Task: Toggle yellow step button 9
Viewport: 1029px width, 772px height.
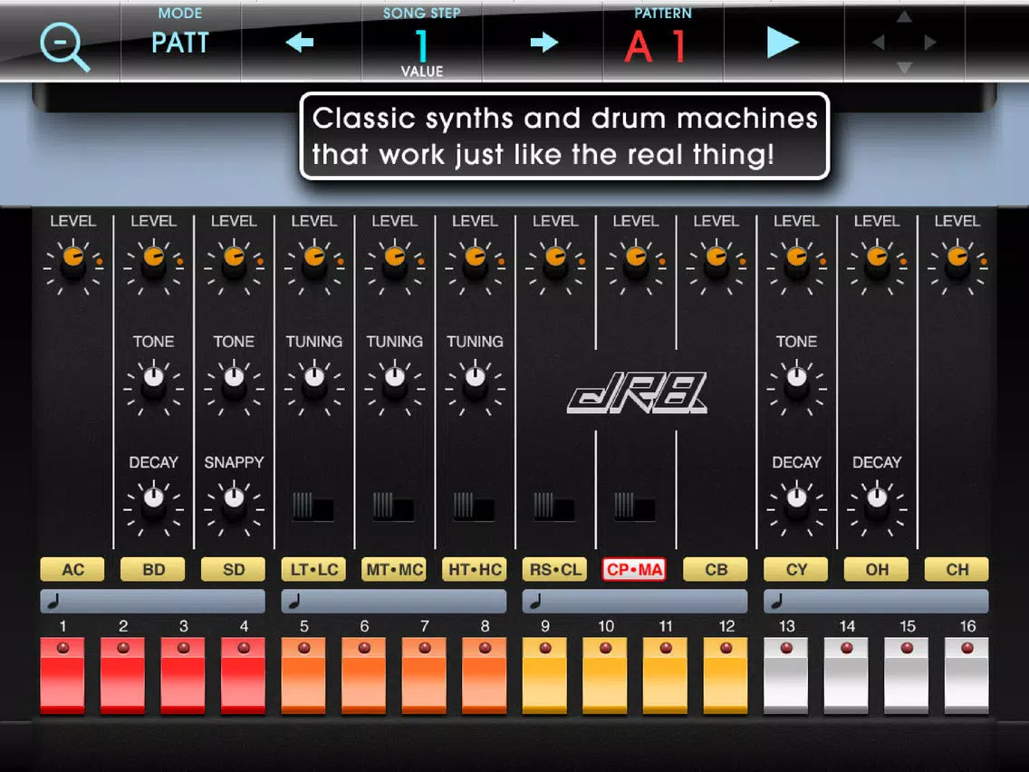Action: coord(544,676)
